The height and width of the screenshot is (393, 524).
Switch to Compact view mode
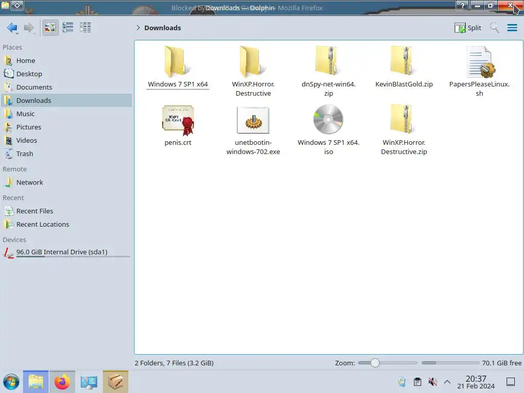click(68, 28)
